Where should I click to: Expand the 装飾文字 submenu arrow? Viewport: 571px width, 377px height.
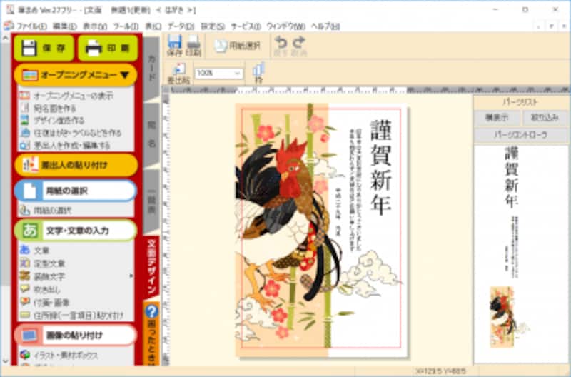point(131,276)
